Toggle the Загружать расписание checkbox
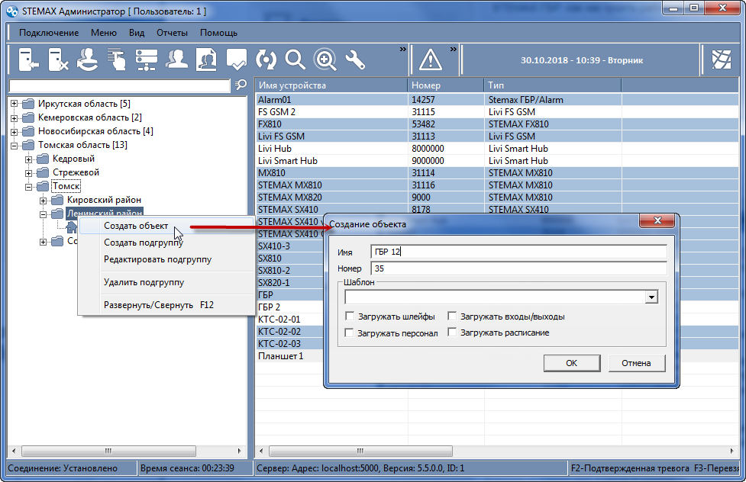This screenshot has height=482, width=746. [452, 333]
